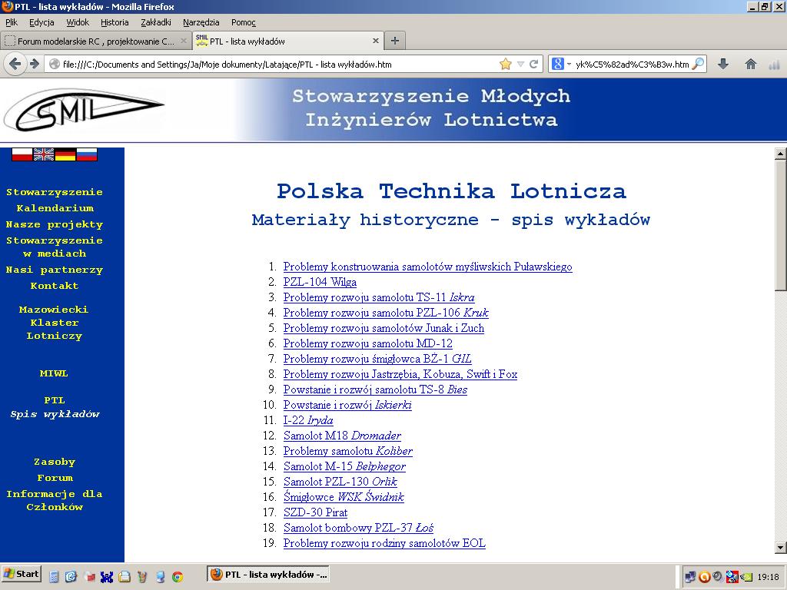The image size is (787, 590).
Task: Open the Zakładki menu
Action: 156,22
